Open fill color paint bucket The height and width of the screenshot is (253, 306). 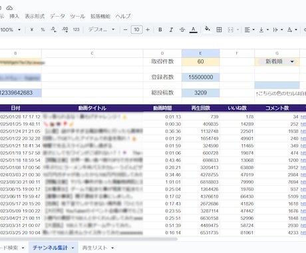pos(208,29)
